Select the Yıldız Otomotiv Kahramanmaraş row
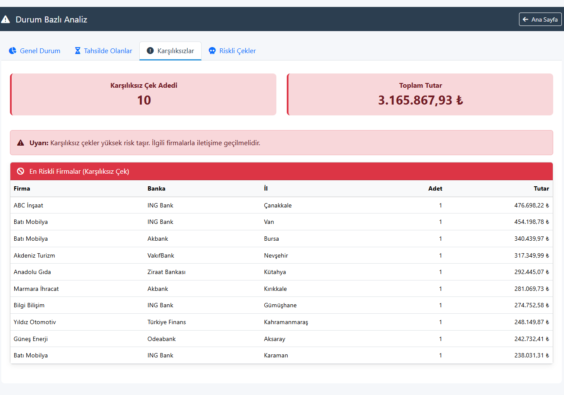The height and width of the screenshot is (395, 564). [x=281, y=322]
